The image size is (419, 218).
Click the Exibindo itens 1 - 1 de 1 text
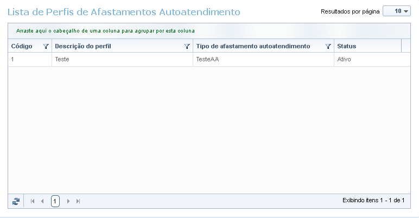tap(373, 201)
